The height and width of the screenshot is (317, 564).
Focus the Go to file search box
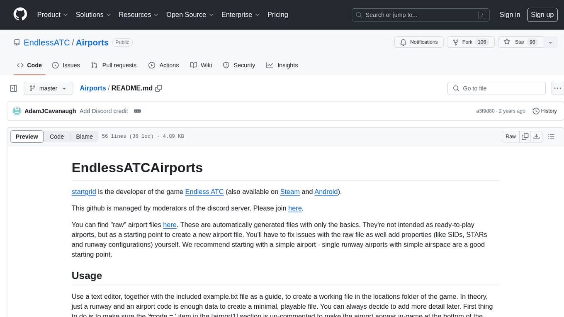[x=496, y=88]
